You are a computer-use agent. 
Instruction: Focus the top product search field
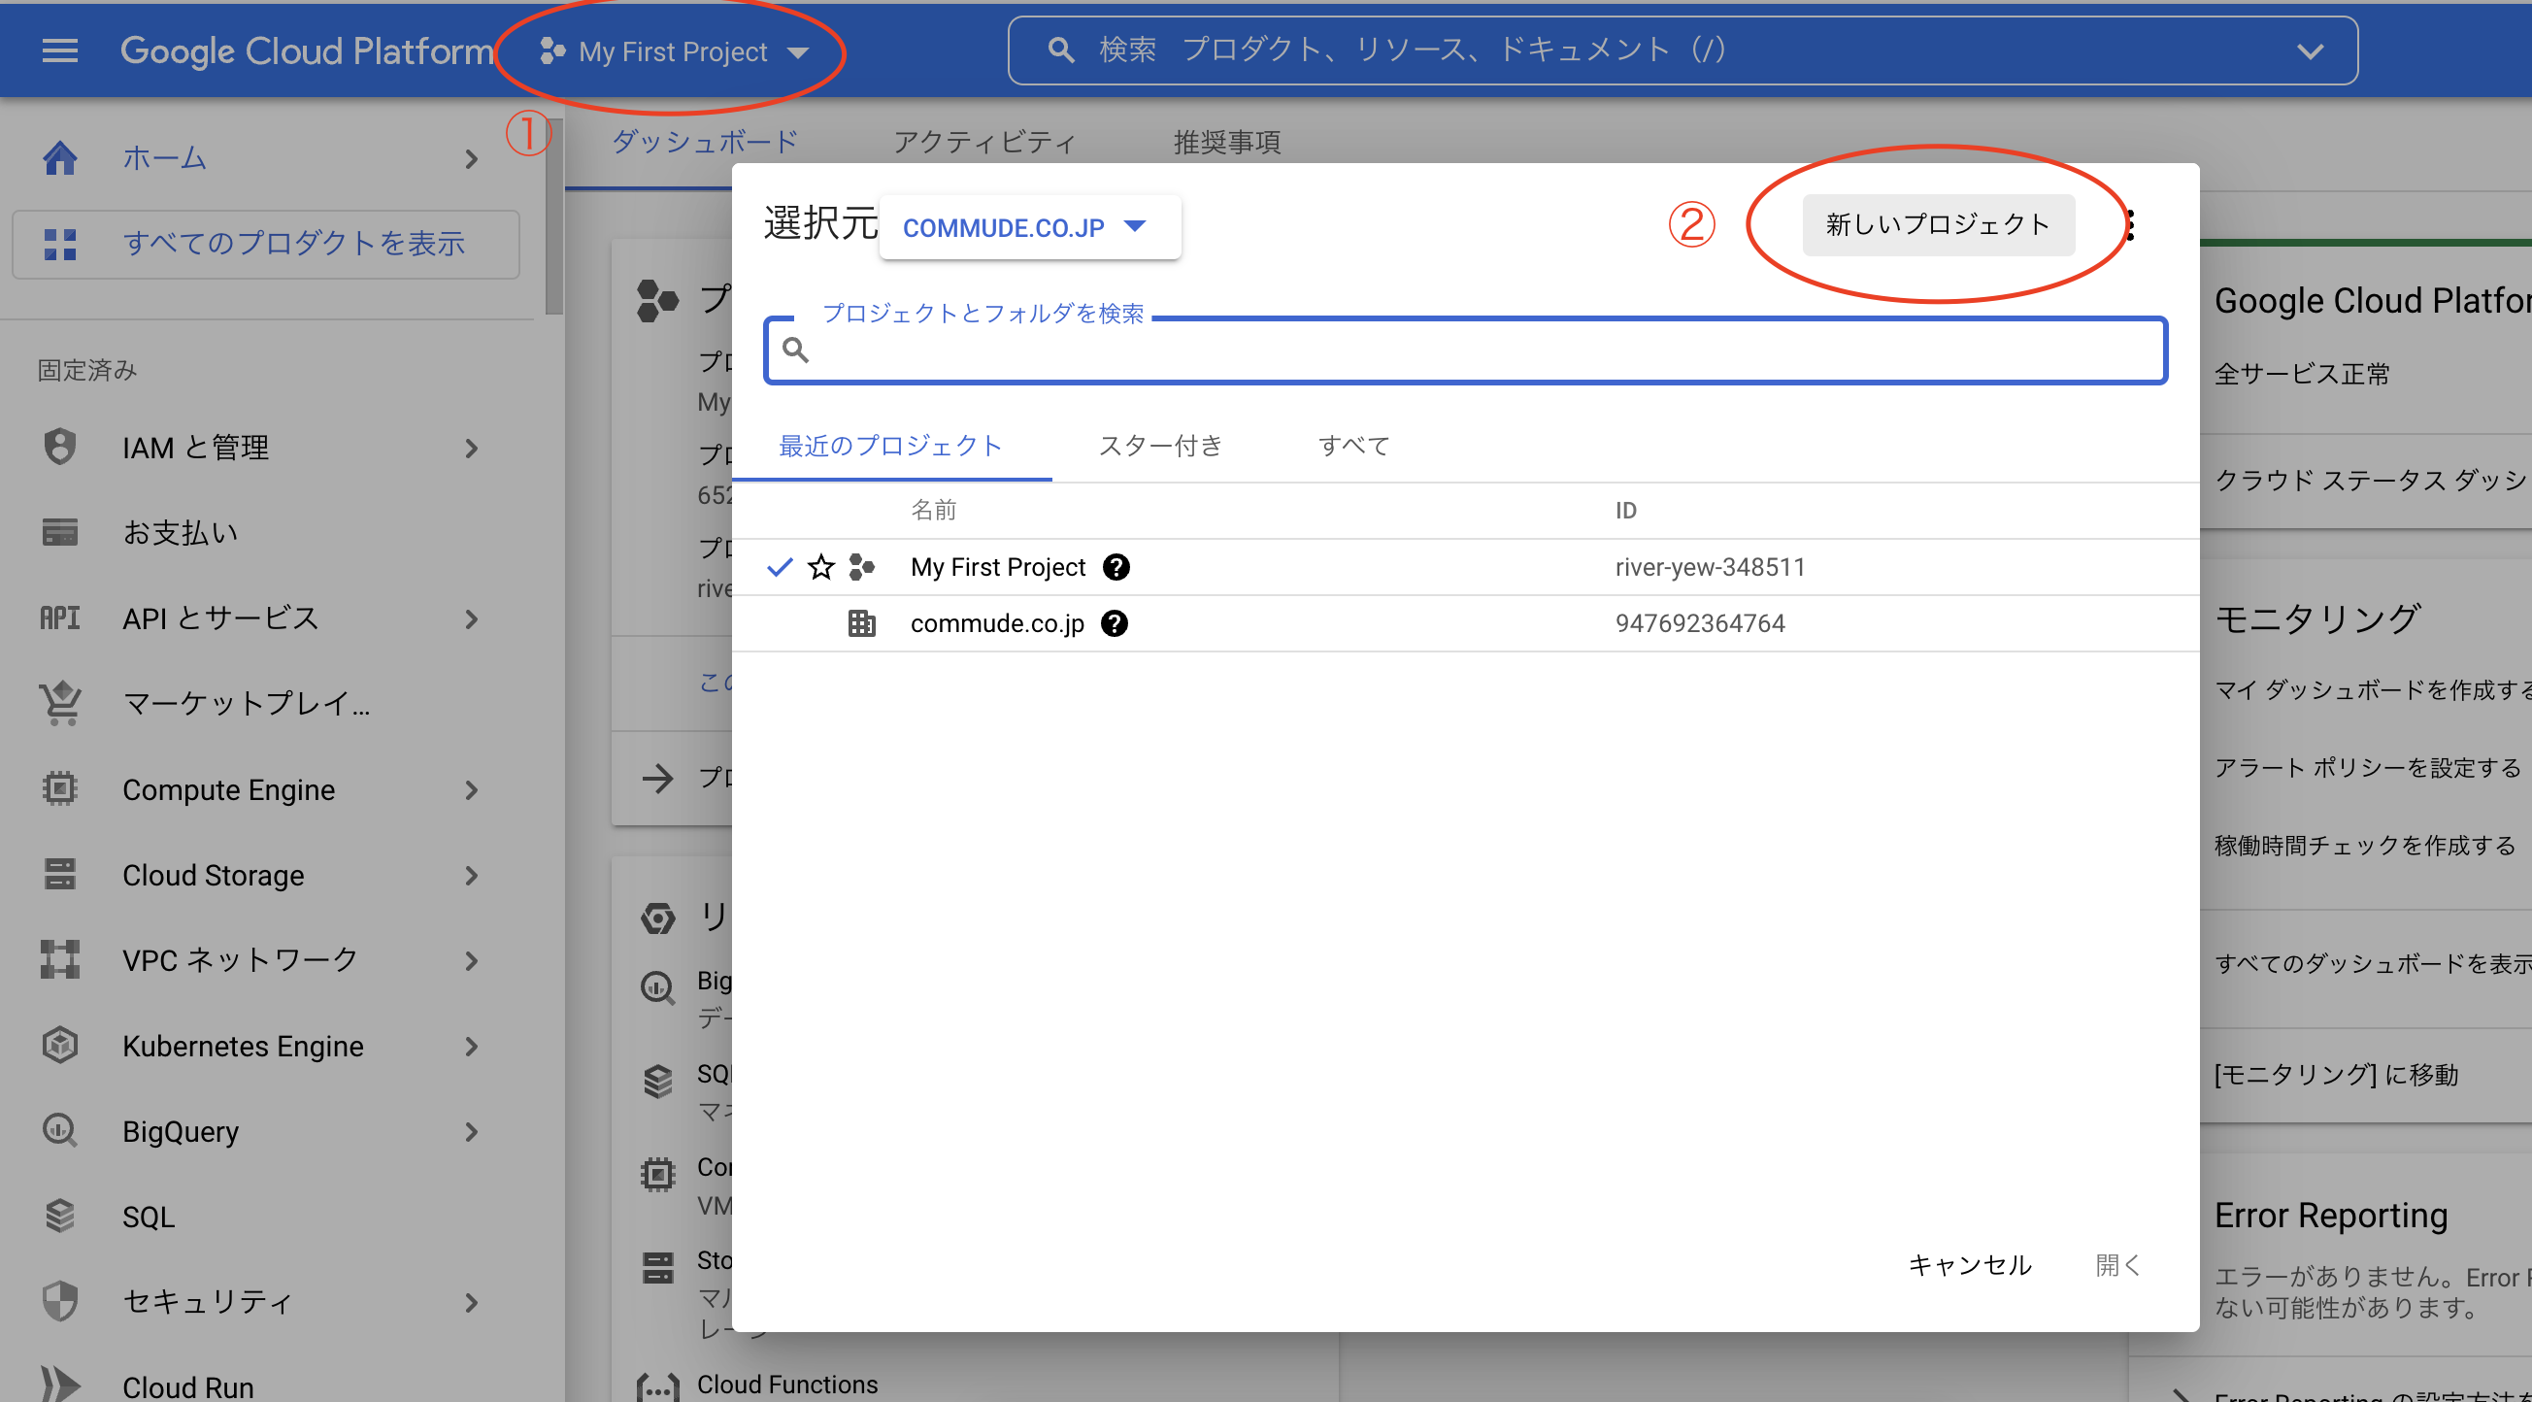1682,50
